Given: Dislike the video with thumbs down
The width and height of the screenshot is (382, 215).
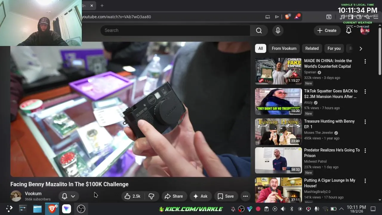Looking at the screenshot, I should pyautogui.click(x=152, y=196).
